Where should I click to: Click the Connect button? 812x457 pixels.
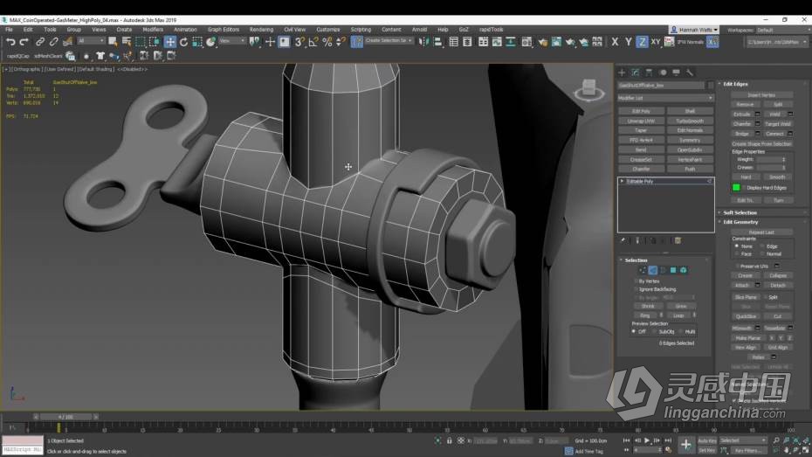click(774, 134)
